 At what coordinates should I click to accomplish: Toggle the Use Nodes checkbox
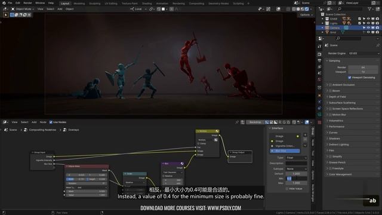(x=51, y=122)
